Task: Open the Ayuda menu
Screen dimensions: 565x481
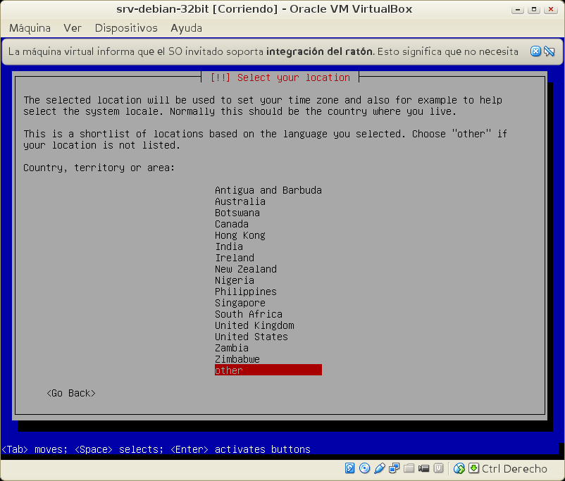Action: pos(186,28)
